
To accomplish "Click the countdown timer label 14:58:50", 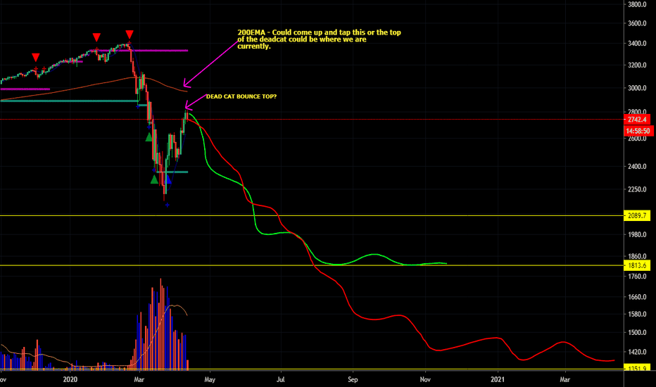I will coord(638,131).
